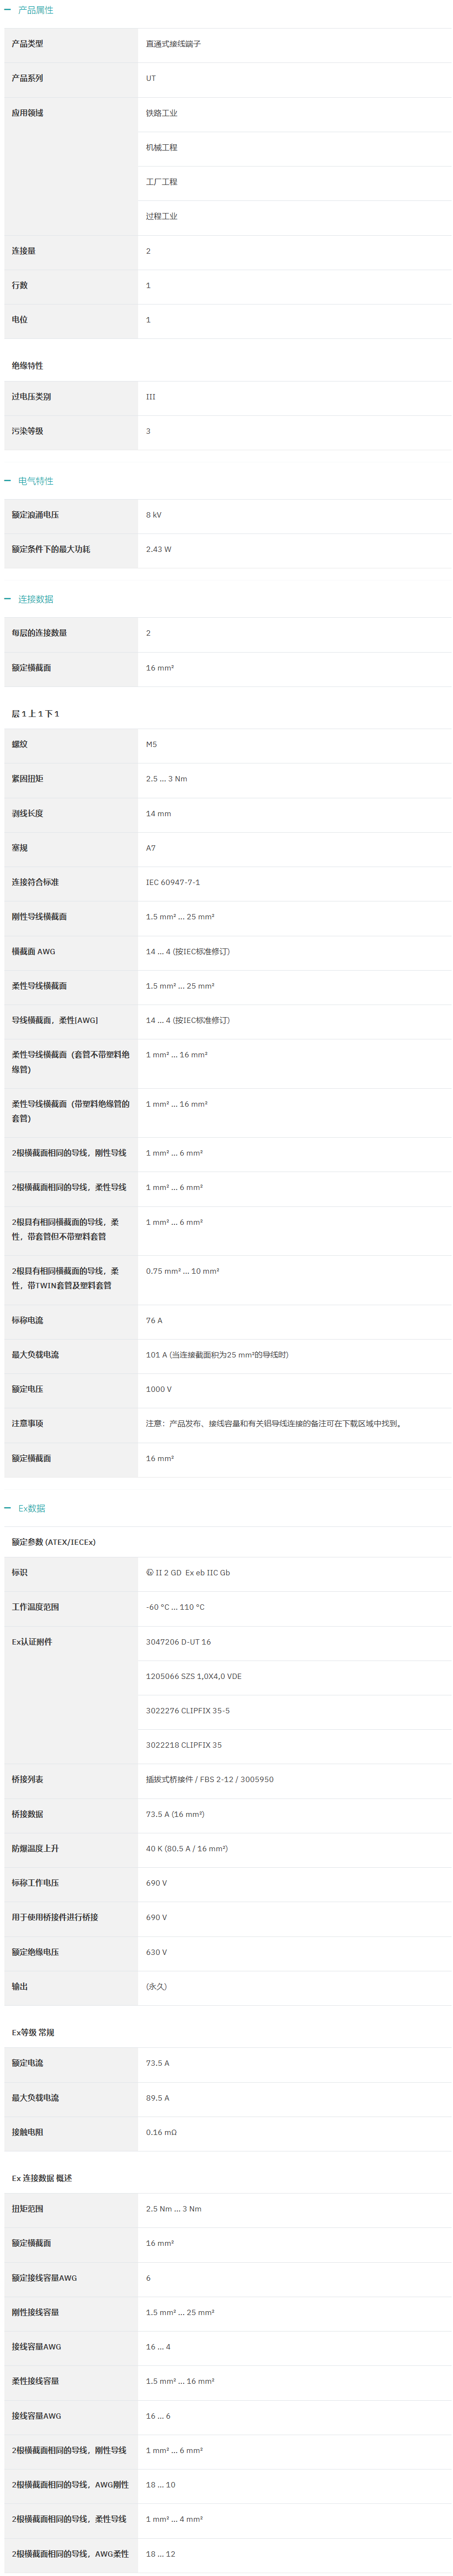Click the Ex等级 常规 subheading
This screenshot has width=453, height=2576.
33,2033
